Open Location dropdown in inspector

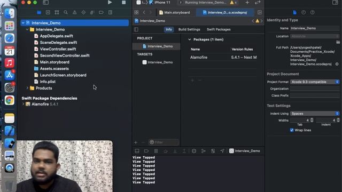315,36
